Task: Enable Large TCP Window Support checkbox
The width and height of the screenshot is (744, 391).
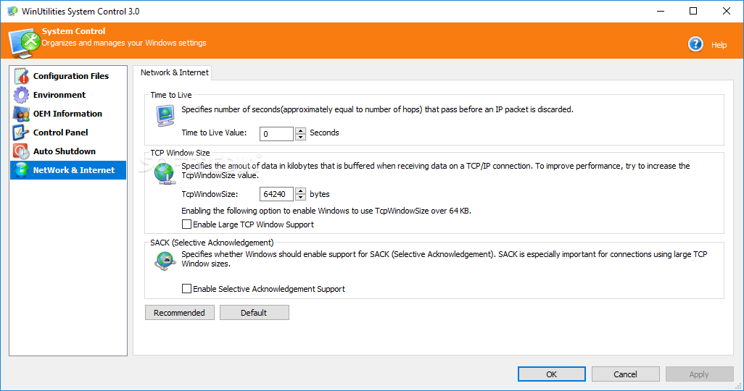Action: (x=186, y=224)
